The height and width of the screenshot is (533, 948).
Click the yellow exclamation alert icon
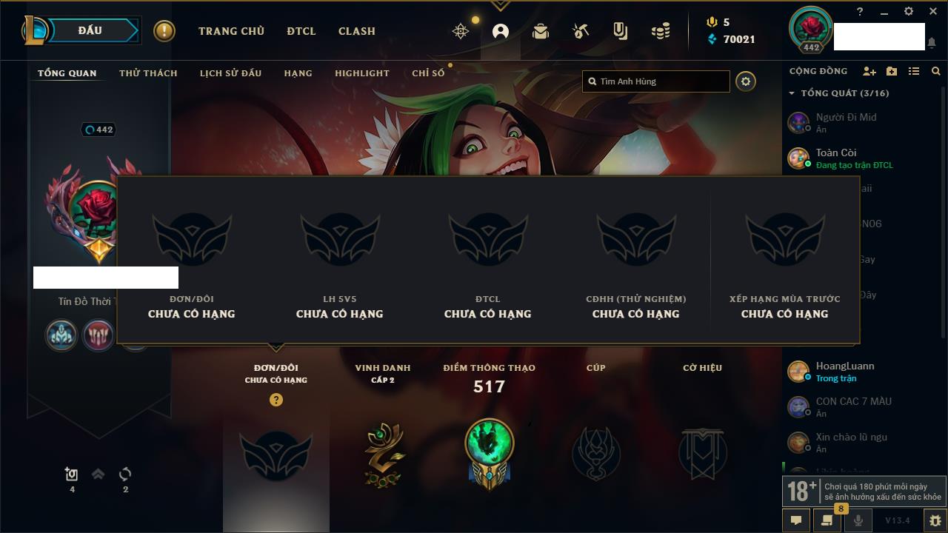(164, 31)
